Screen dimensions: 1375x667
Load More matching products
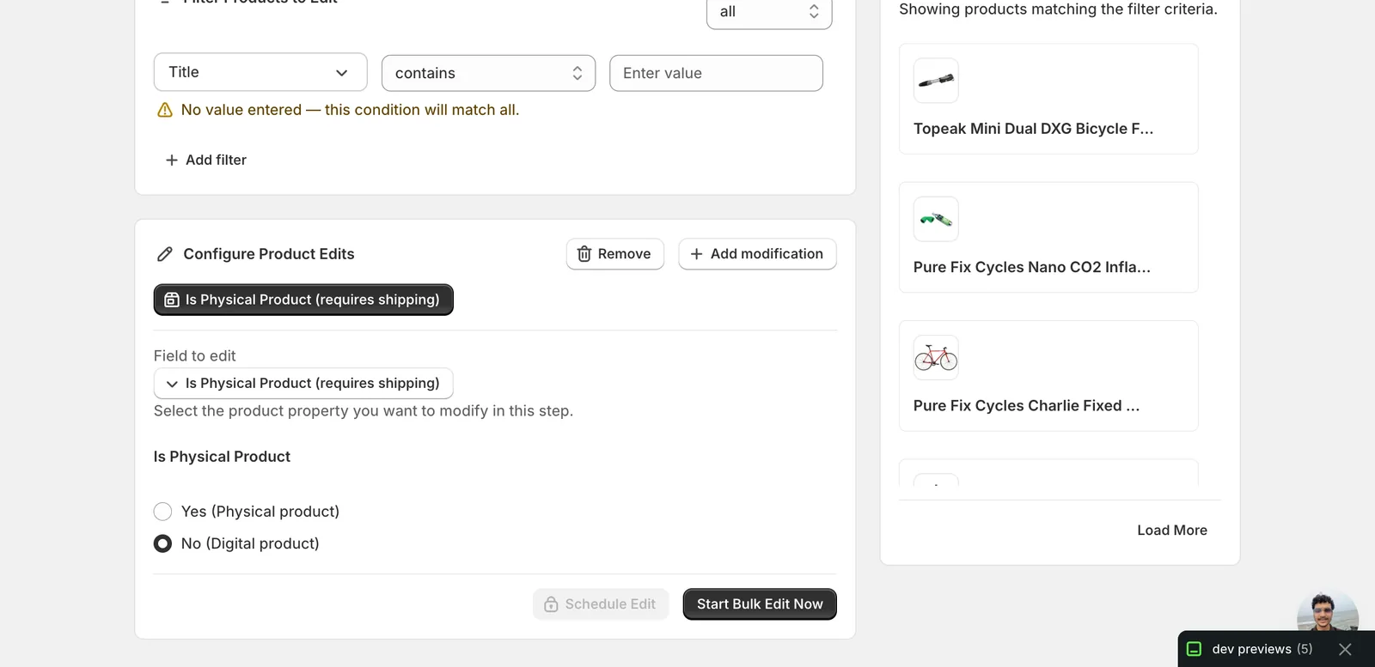pos(1172,531)
